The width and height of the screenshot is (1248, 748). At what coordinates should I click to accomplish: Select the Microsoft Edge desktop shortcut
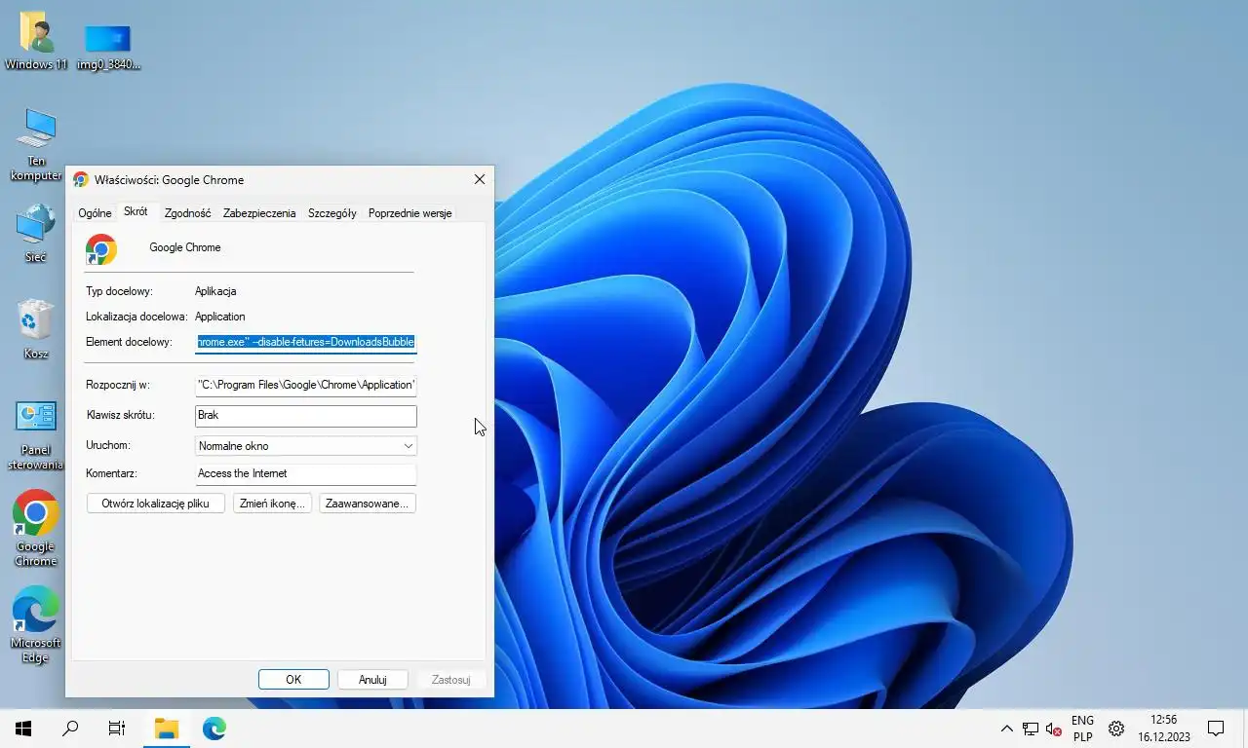click(x=36, y=624)
